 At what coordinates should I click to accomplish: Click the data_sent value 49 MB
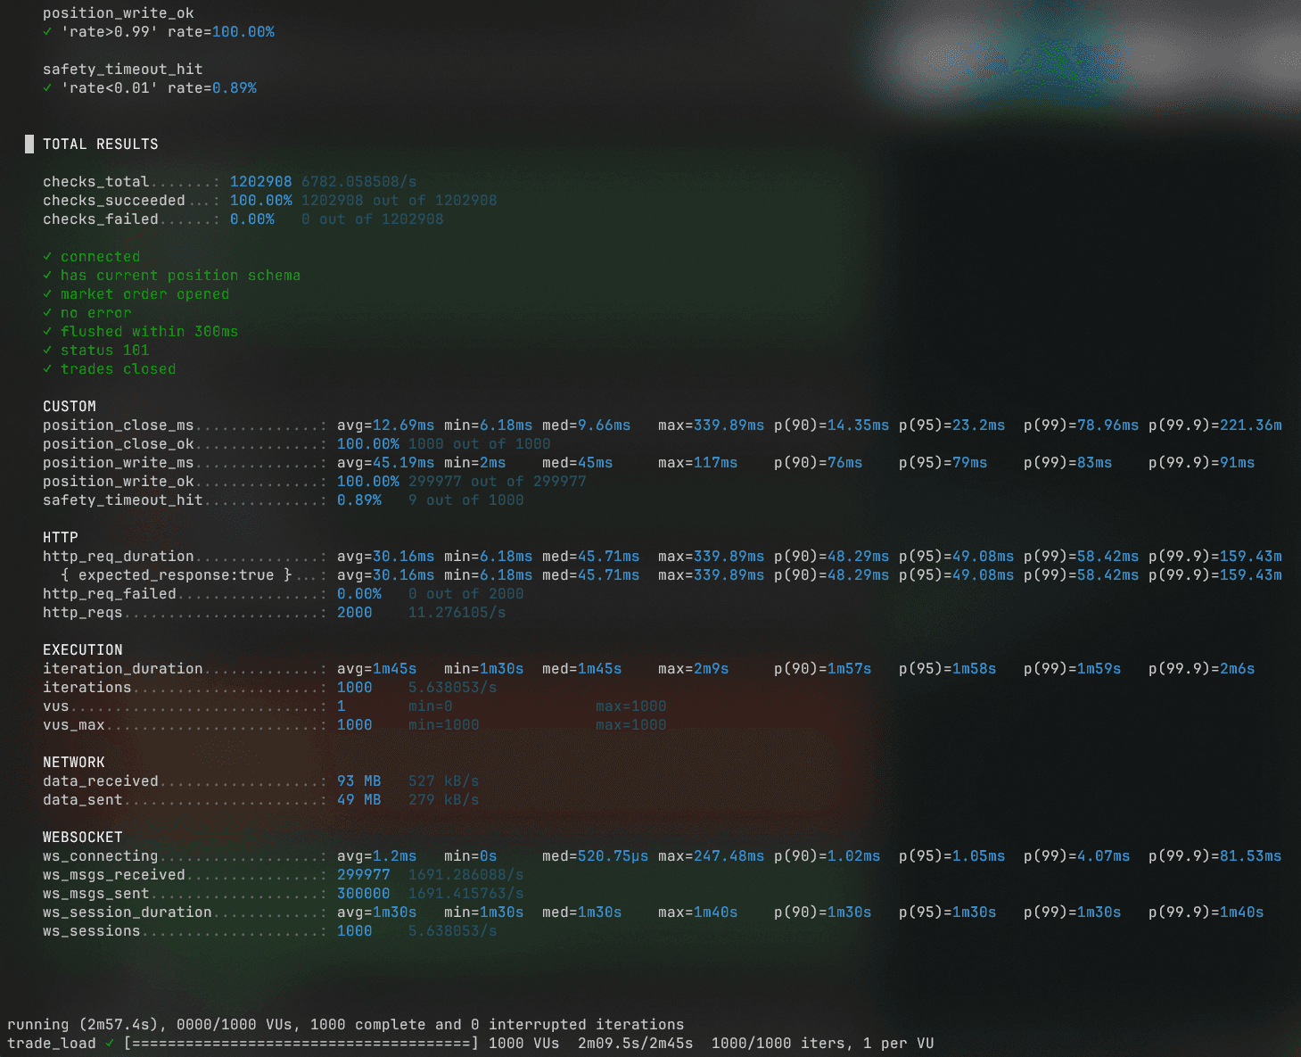coord(359,800)
